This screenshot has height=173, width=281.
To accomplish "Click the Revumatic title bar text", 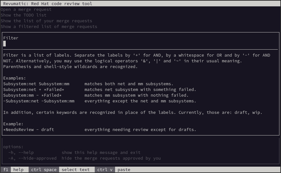I will point(48,4).
